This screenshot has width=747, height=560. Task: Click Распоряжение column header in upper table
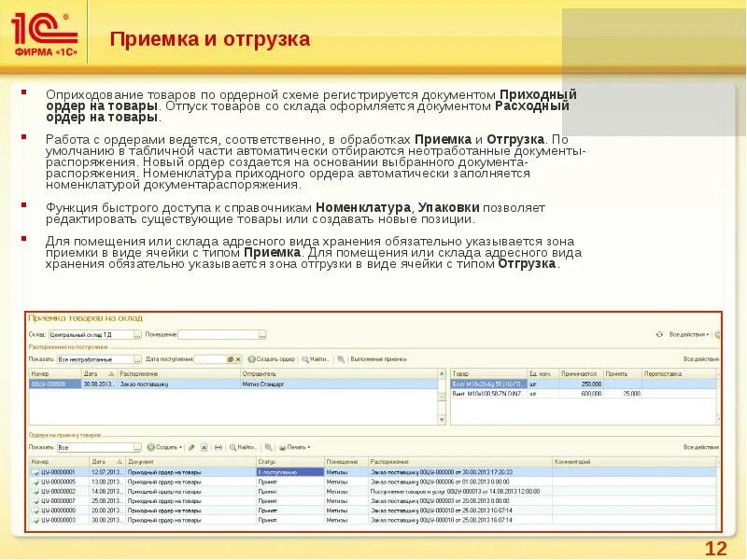(x=178, y=374)
